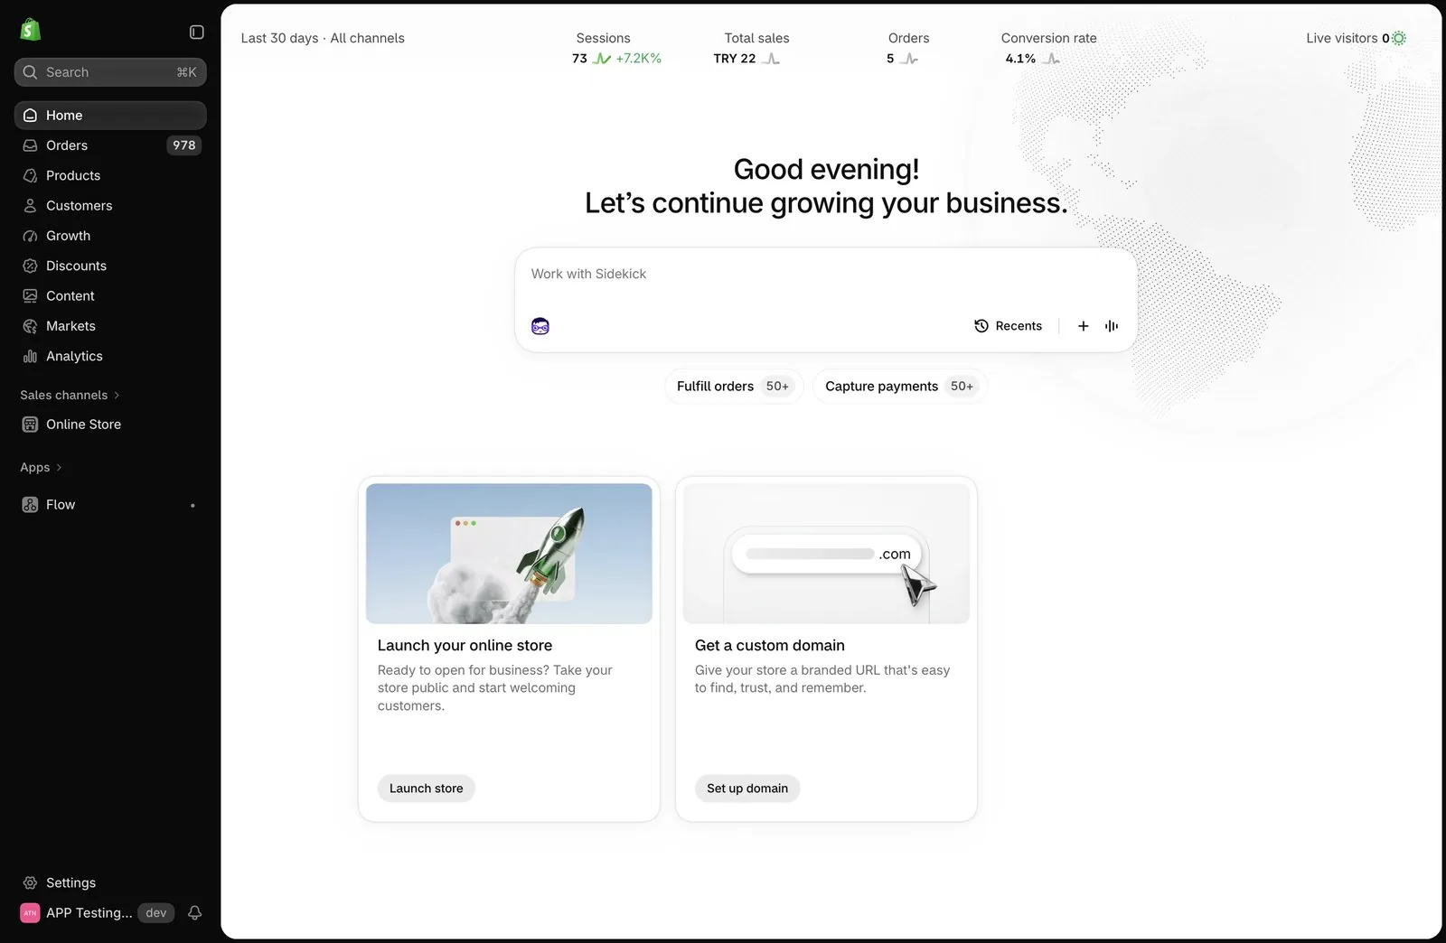
Task: Click the Analytics bar chart icon
Action: coord(30,356)
